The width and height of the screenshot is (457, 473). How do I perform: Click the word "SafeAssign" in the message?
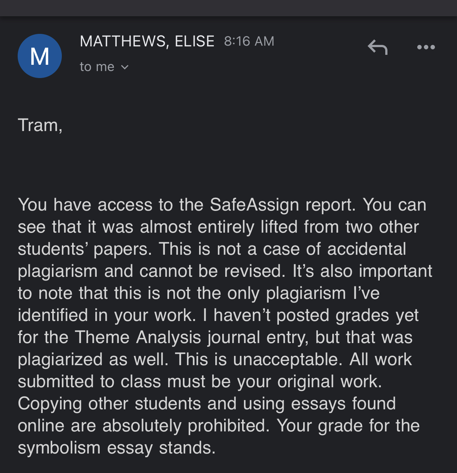pyautogui.click(x=254, y=205)
